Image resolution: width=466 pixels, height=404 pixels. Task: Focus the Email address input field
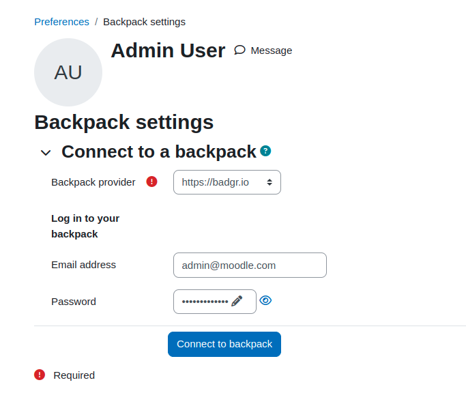pyautogui.click(x=250, y=265)
